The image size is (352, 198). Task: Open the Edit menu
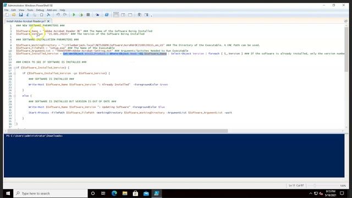coord(13,10)
